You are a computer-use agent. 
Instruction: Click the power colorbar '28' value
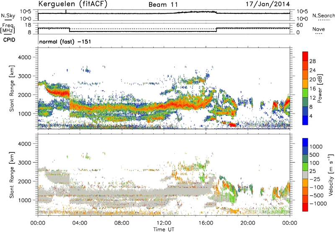tap(312, 61)
